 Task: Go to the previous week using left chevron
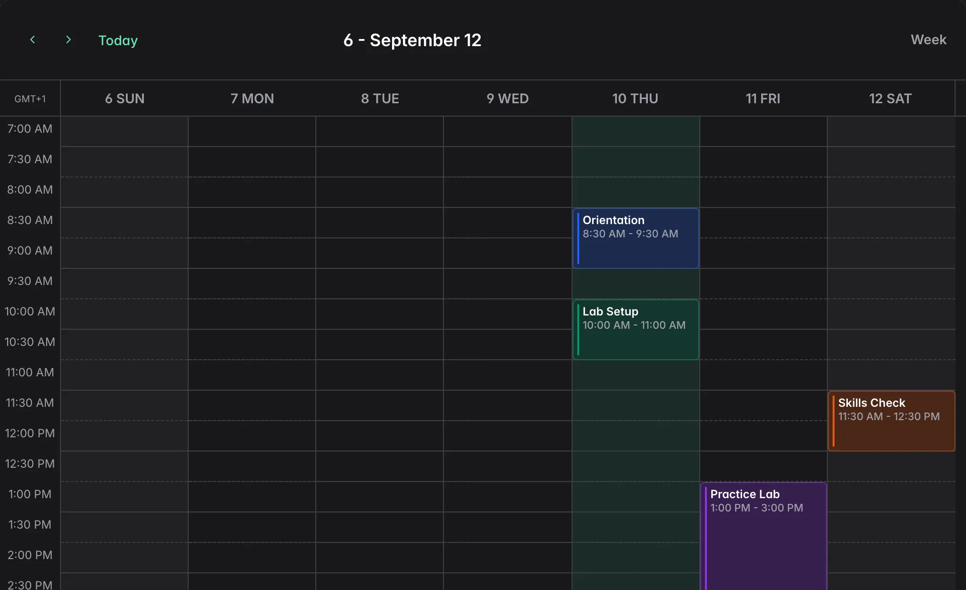[32, 40]
